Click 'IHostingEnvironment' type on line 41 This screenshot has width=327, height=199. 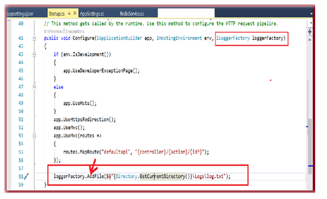(179, 38)
